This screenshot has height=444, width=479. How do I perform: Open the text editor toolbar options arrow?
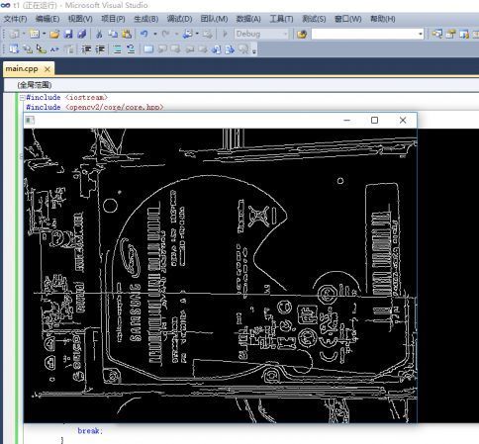pyautogui.click(x=254, y=50)
